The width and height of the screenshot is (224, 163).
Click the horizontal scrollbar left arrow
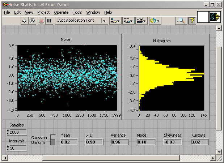[x=5, y=158]
